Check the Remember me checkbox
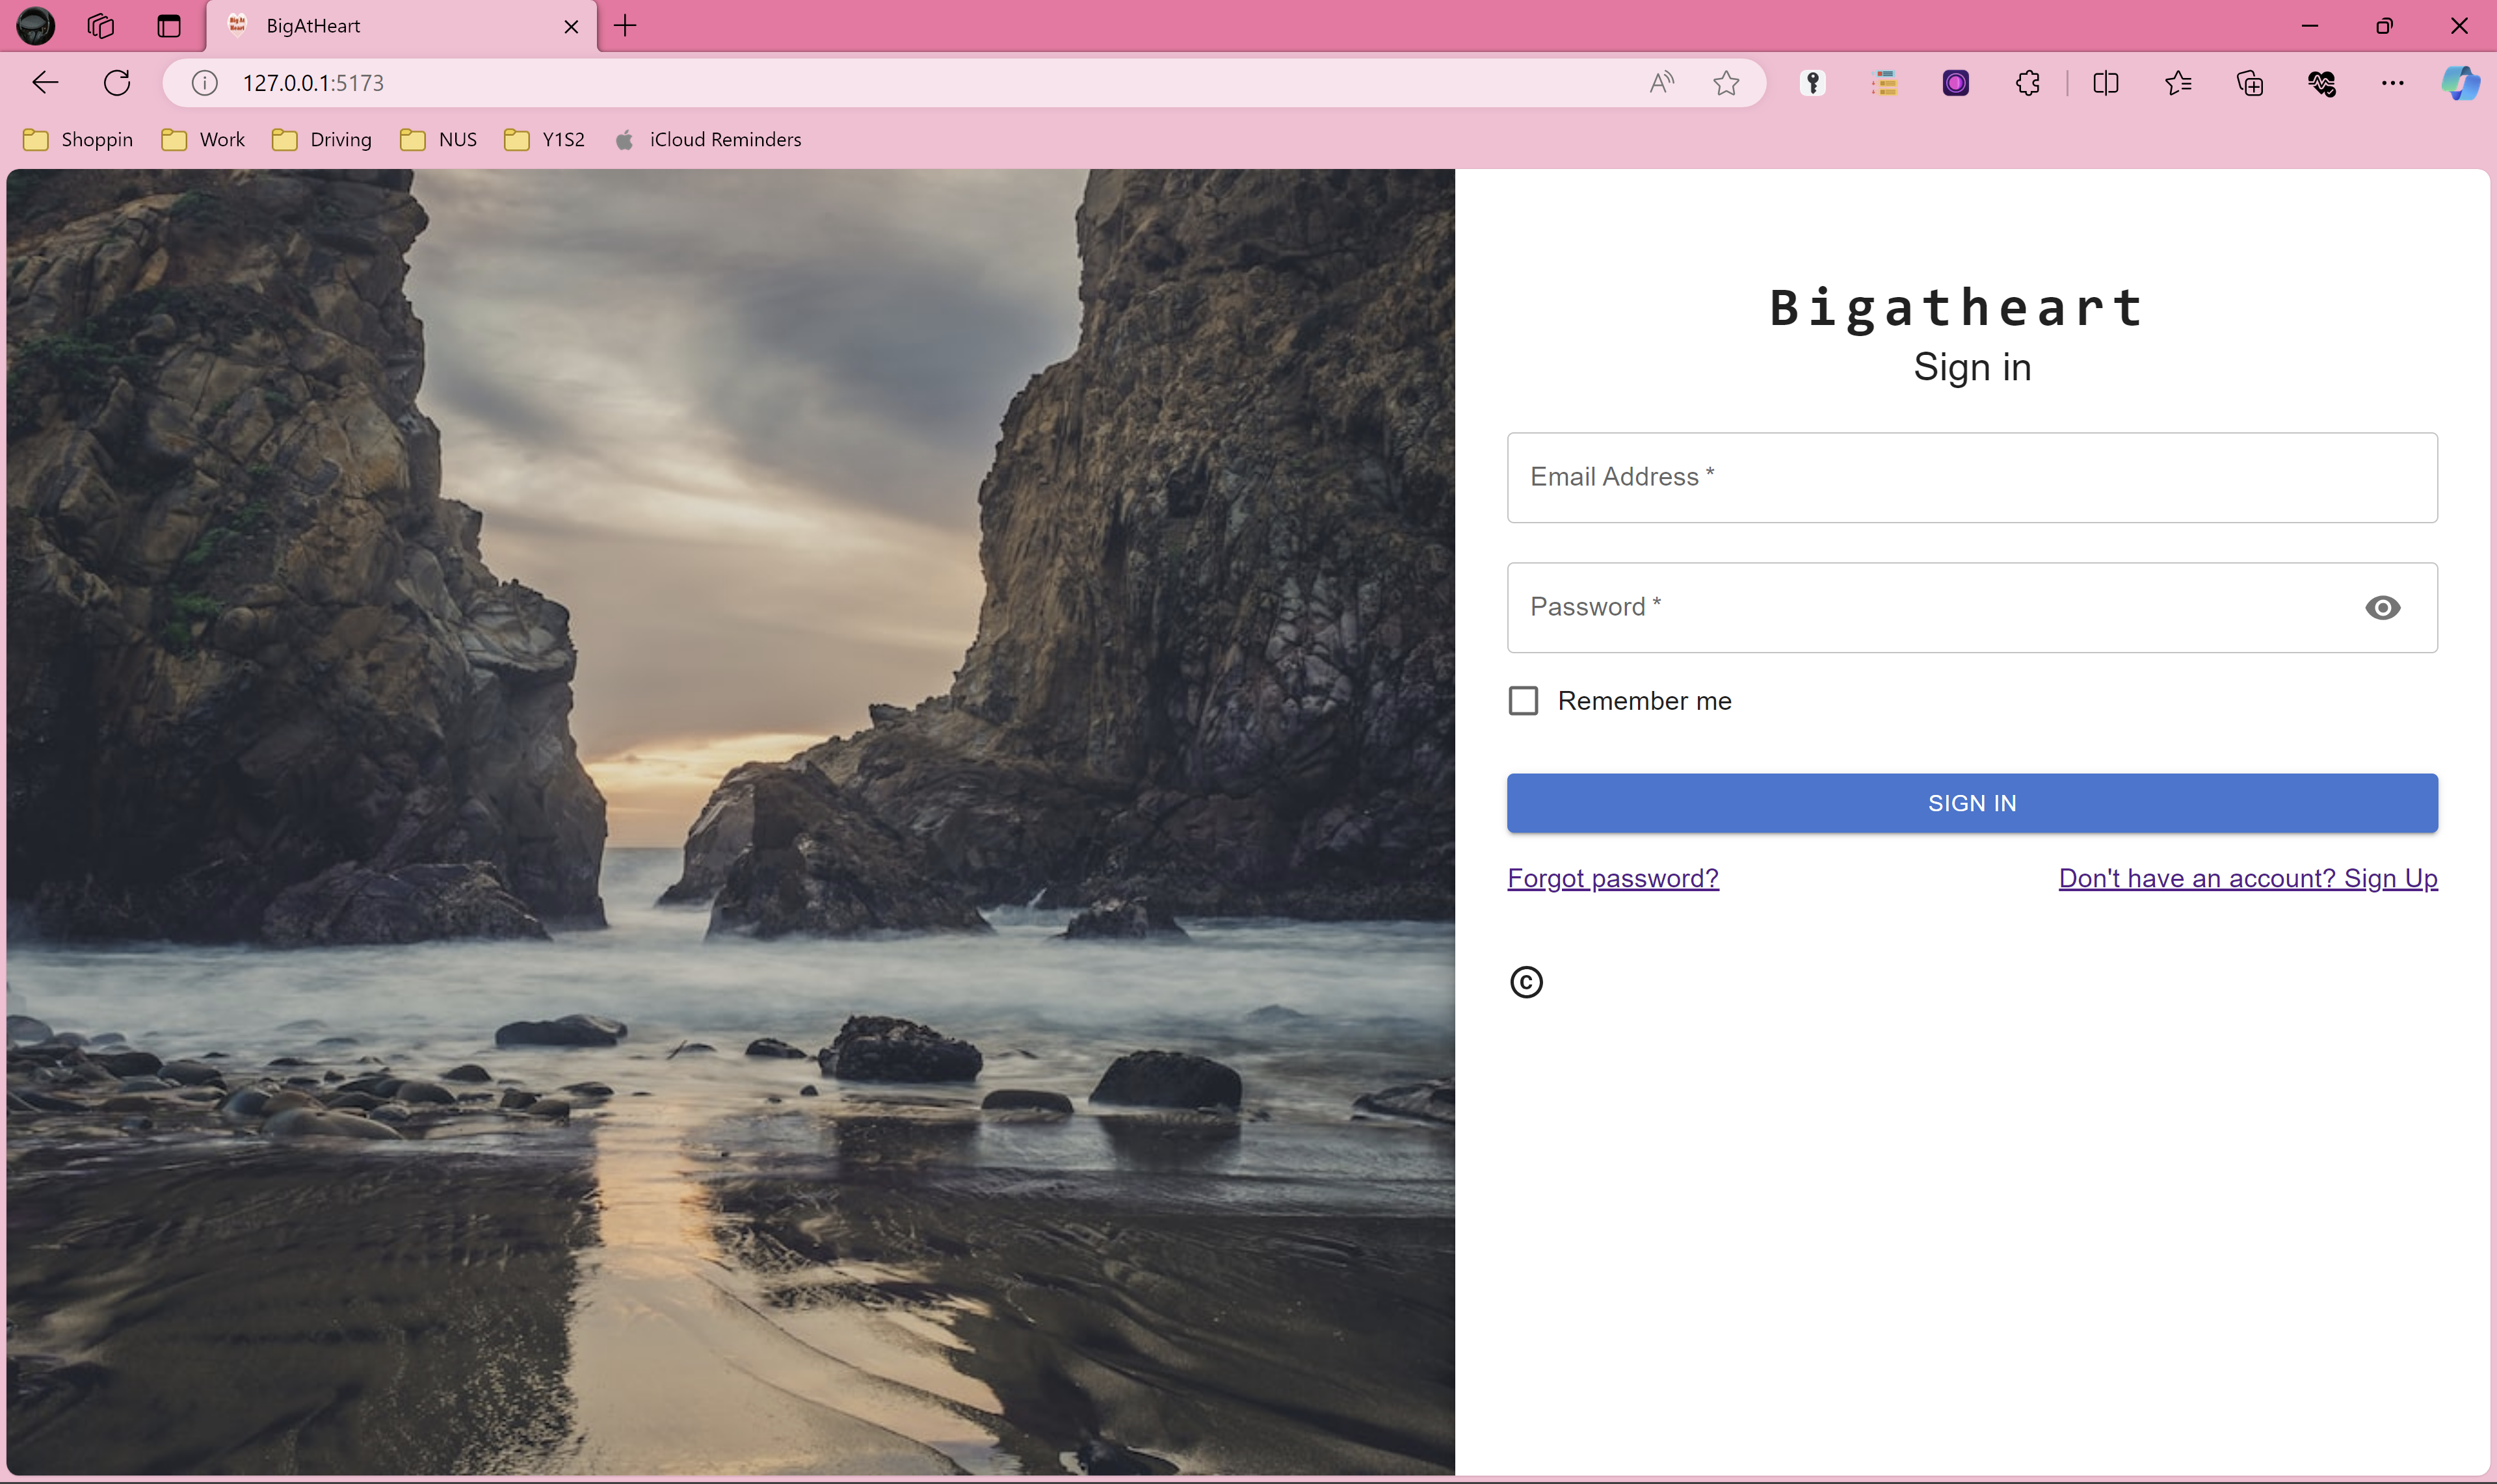 click(x=1523, y=700)
